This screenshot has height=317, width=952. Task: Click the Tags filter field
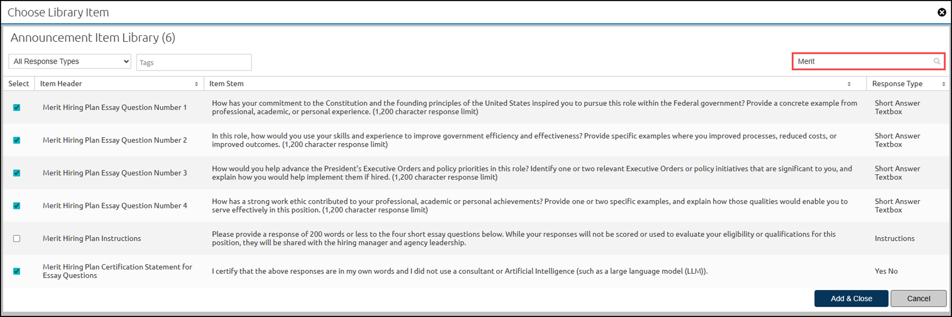(194, 62)
